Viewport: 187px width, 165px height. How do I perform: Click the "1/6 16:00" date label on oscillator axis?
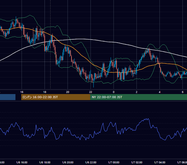pyautogui.click(x=22, y=162)
